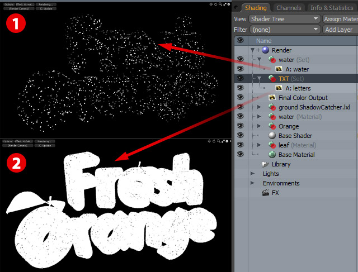Expand the ground ShadowCatcher.lxl group

click(259, 107)
